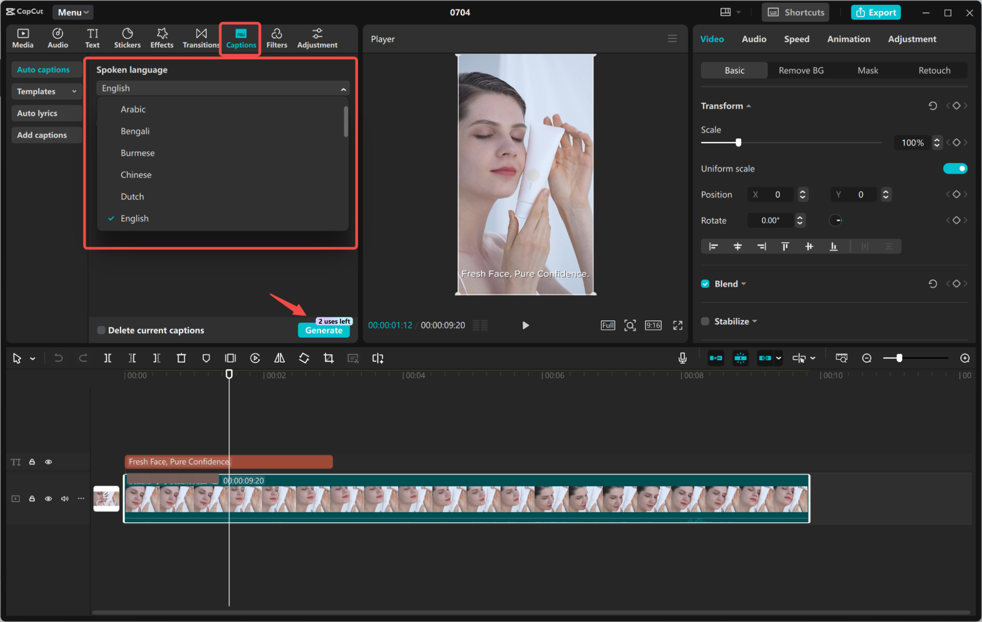Expand the Stabilize section arrow
Image resolution: width=982 pixels, height=622 pixels.
pyautogui.click(x=755, y=321)
